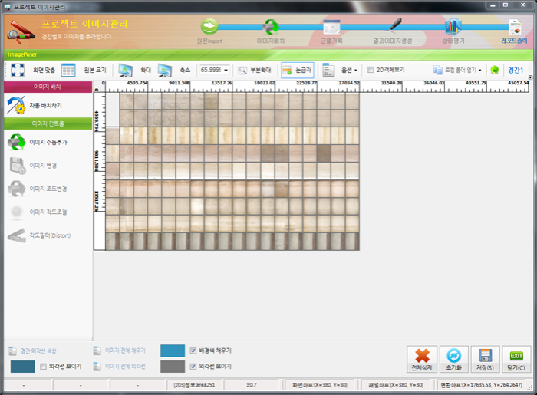The width and height of the screenshot is (537, 395).
Task: Zoom in with the 확대 icon
Action: (x=125, y=70)
